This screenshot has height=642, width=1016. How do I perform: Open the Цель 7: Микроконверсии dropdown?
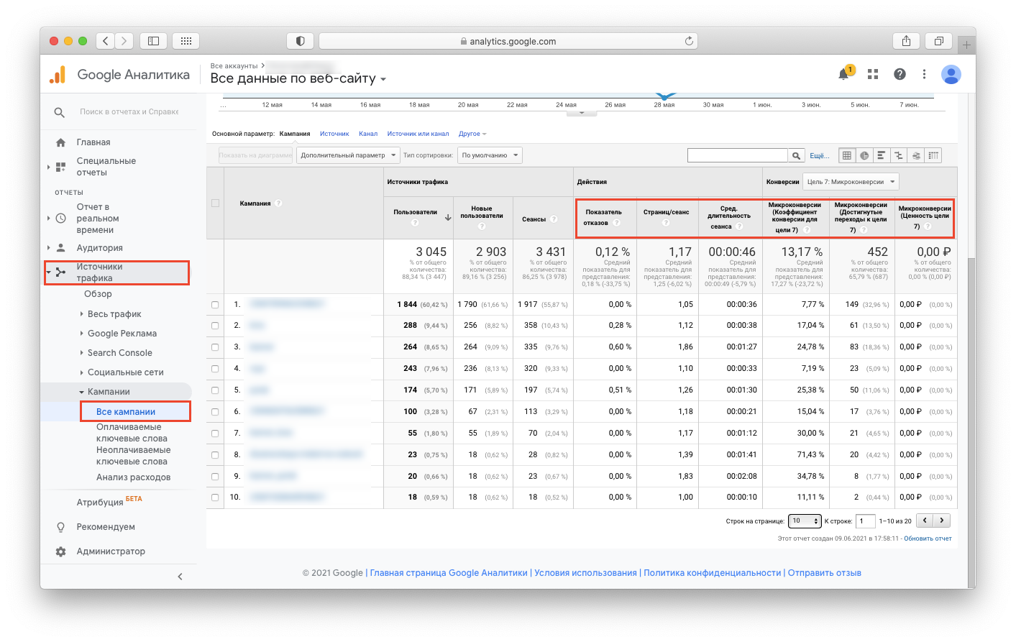coord(851,182)
